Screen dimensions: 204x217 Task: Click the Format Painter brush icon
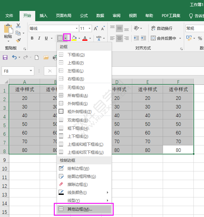coord(18,40)
